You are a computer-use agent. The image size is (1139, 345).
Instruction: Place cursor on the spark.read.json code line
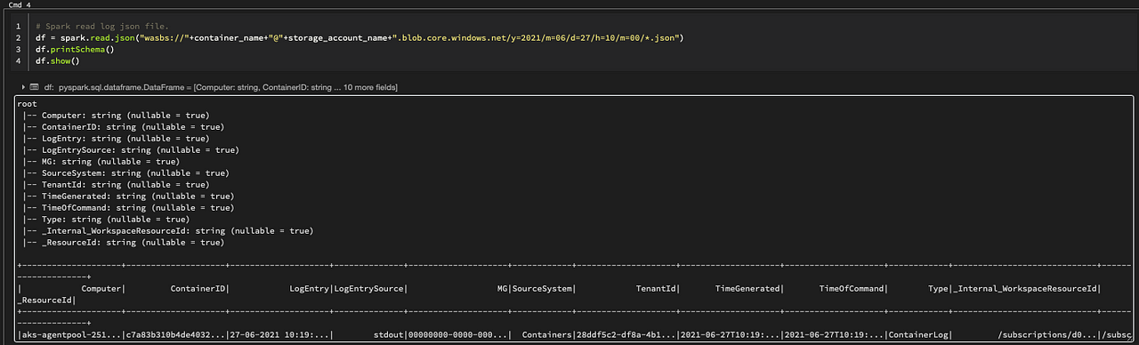coord(359,38)
